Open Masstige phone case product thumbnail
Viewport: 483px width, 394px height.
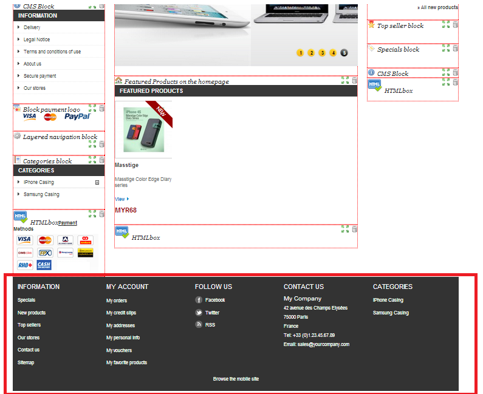(x=143, y=129)
